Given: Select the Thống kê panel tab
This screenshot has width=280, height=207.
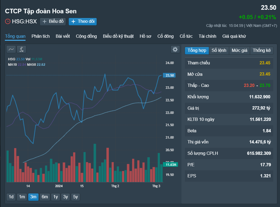Looking at the screenshot, I should click(262, 50).
